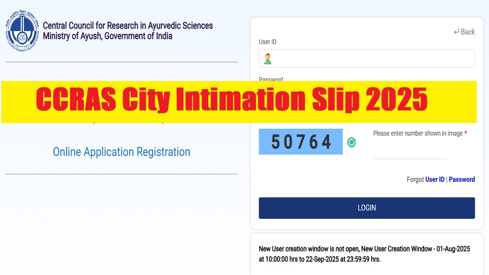This screenshot has width=489, height=275.
Task: Click the red asterisk next to captcha instruction
Action: pos(465,133)
